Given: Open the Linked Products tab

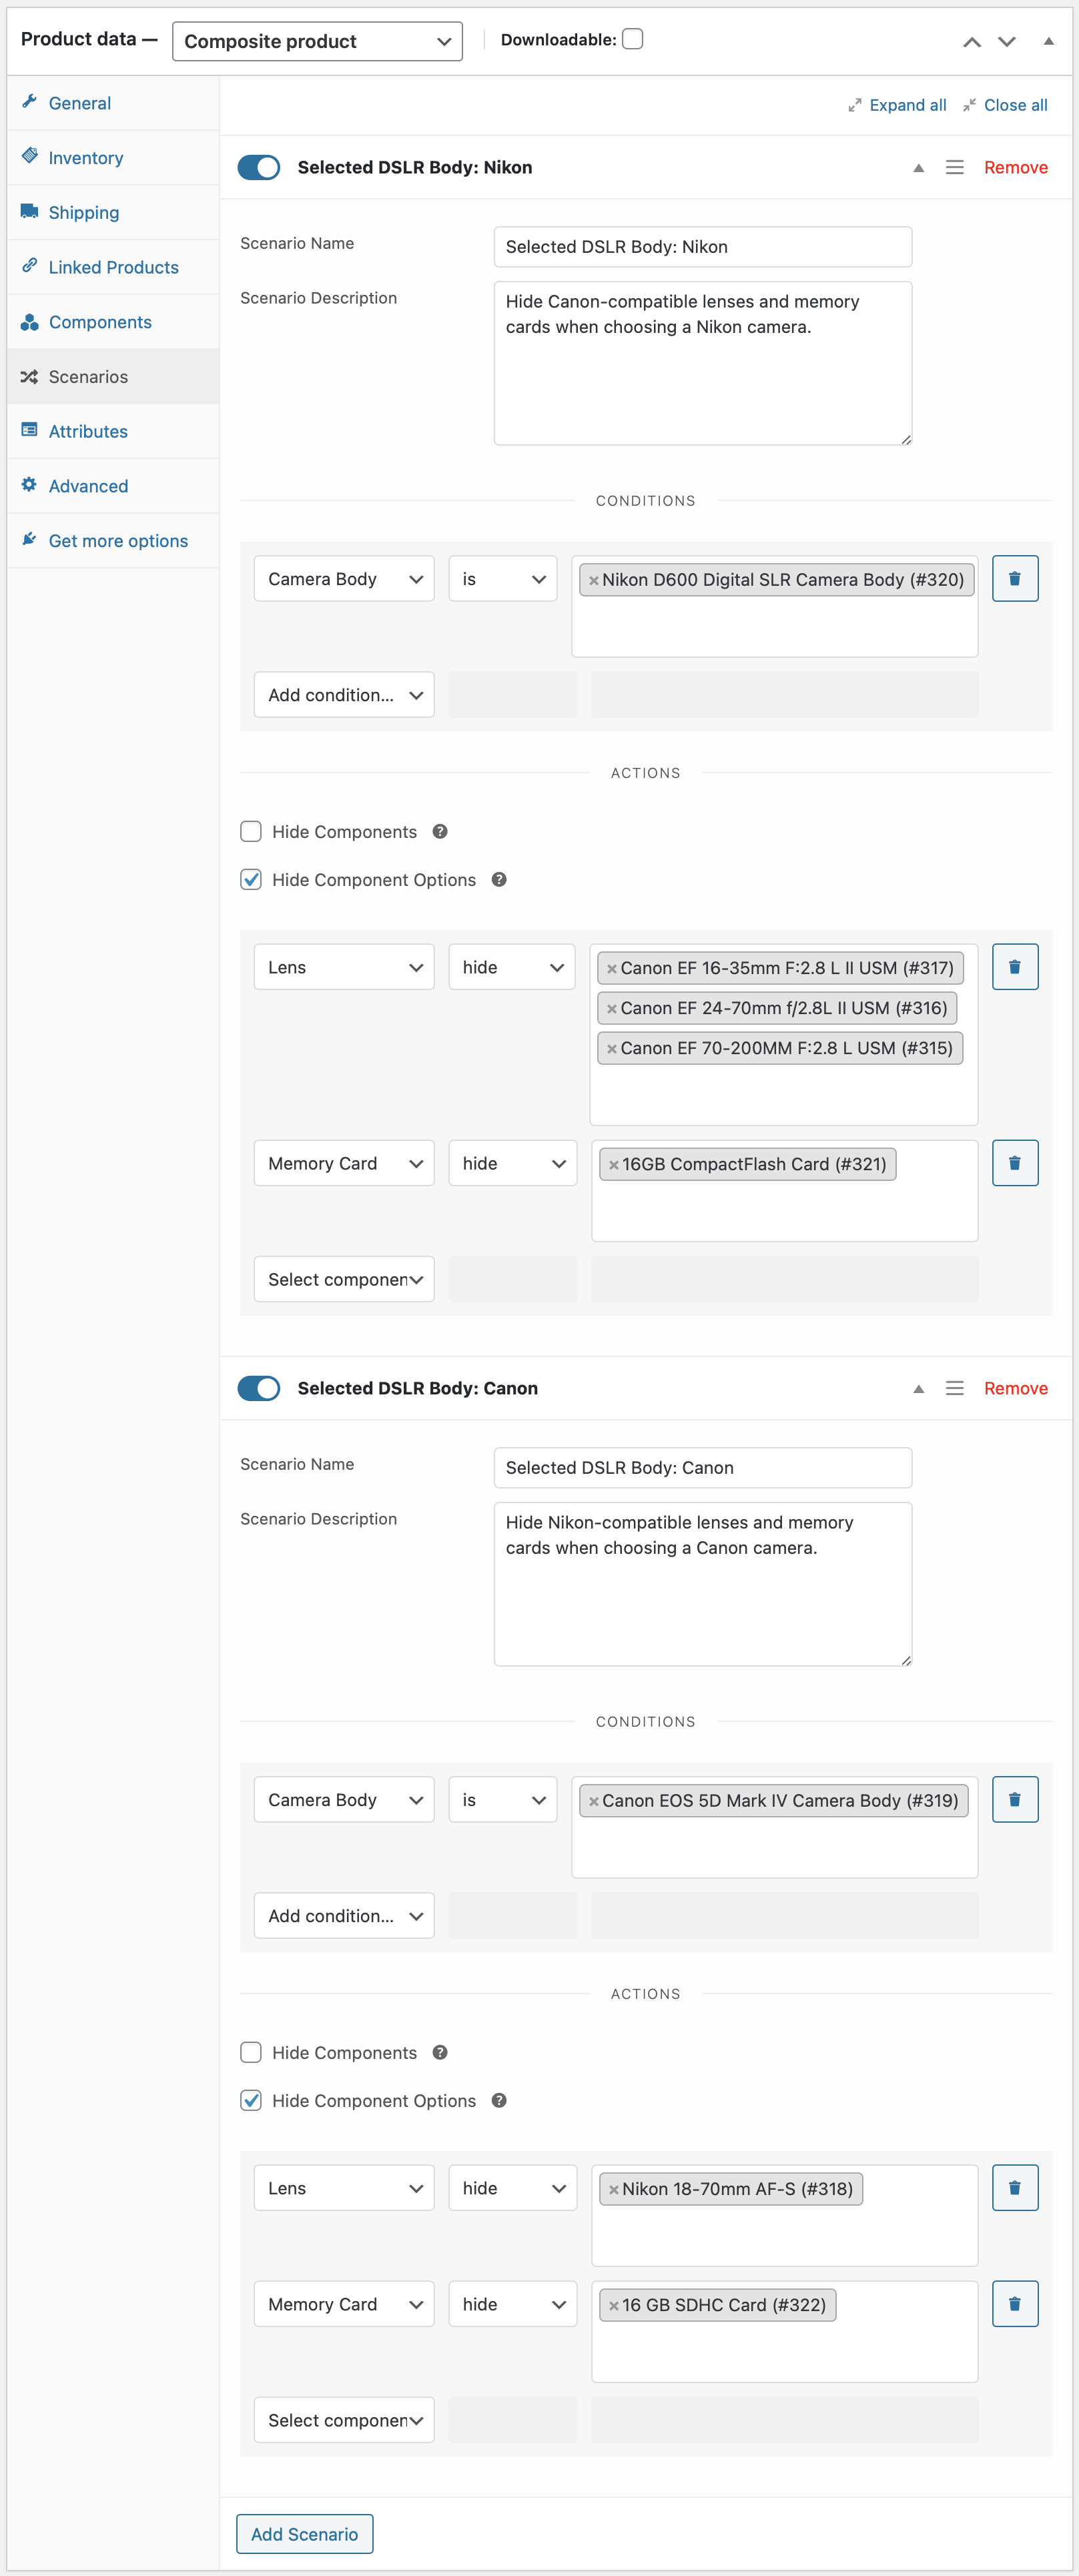Looking at the screenshot, I should tap(113, 267).
